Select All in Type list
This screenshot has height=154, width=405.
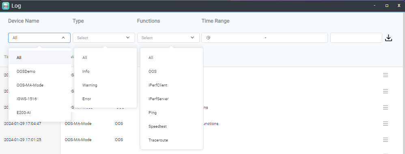tap(106, 57)
